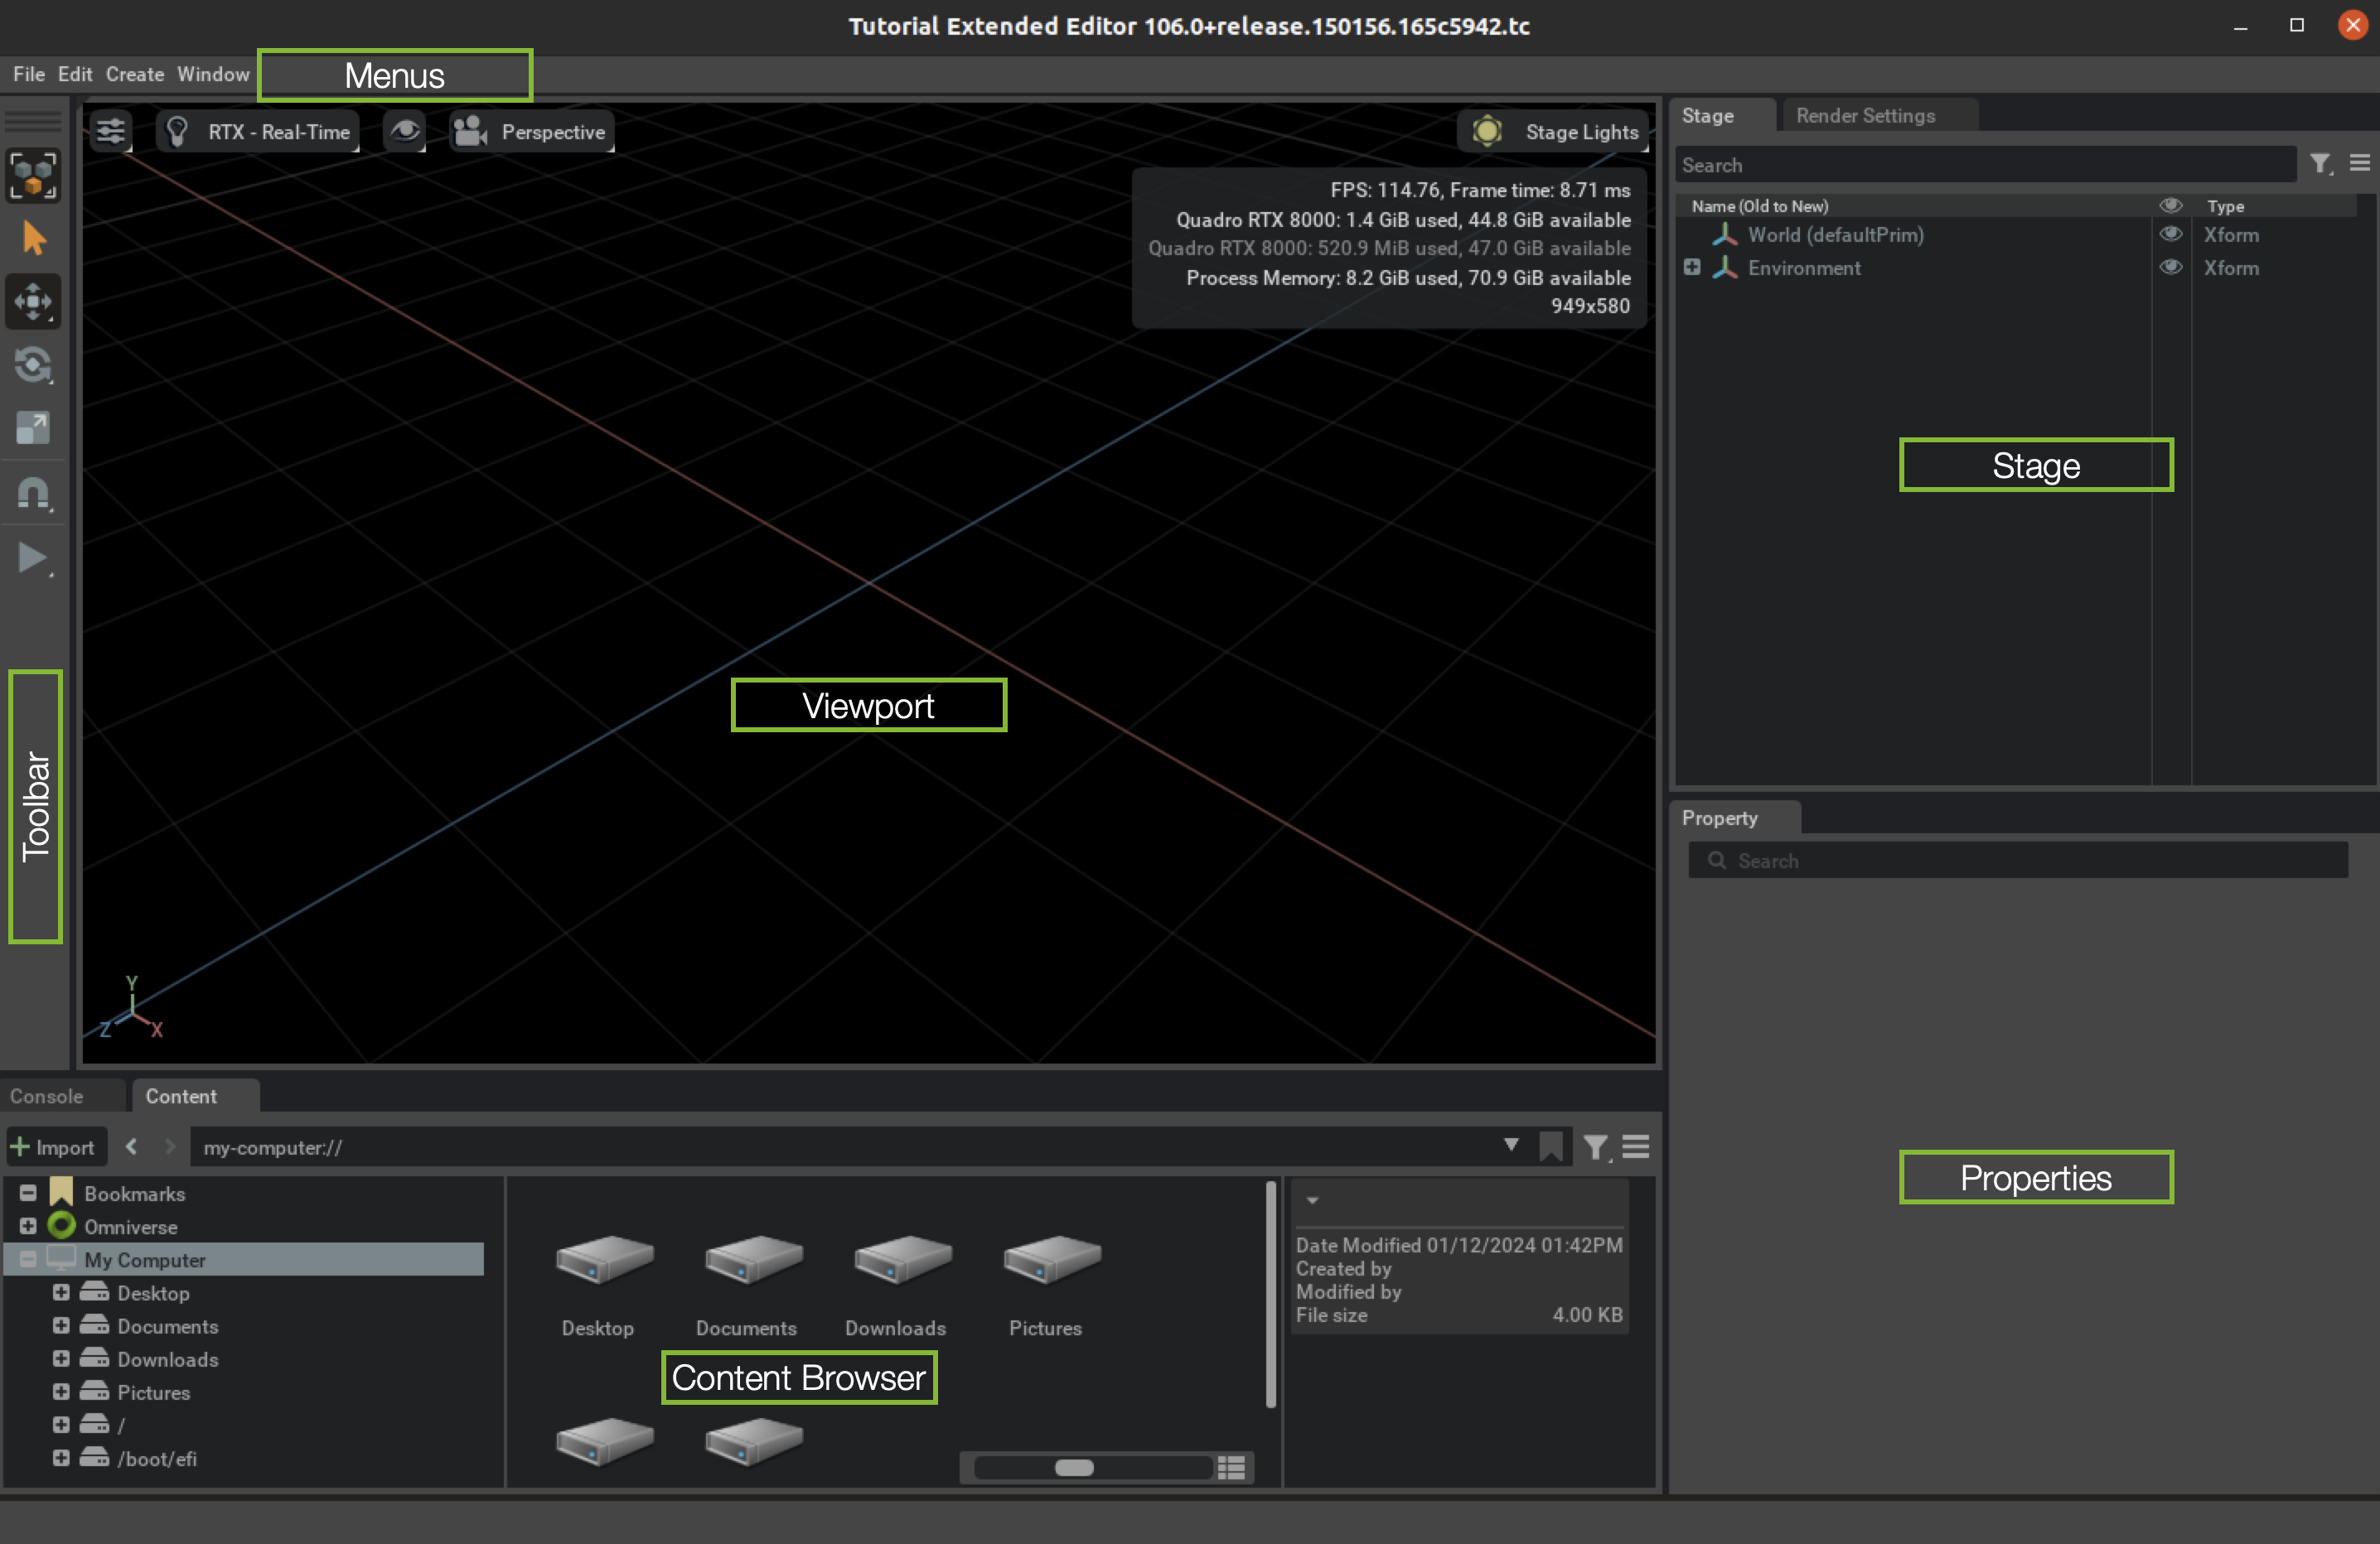Screen dimensions: 2380x1544
Task: Toggle visibility of World (defaultPrim)
Action: (2172, 235)
